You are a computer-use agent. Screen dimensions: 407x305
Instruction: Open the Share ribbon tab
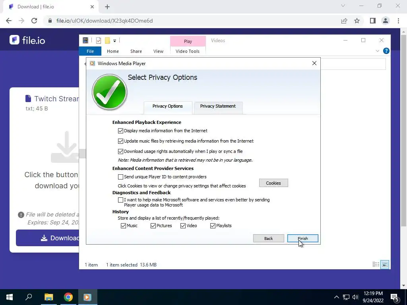[x=136, y=51]
